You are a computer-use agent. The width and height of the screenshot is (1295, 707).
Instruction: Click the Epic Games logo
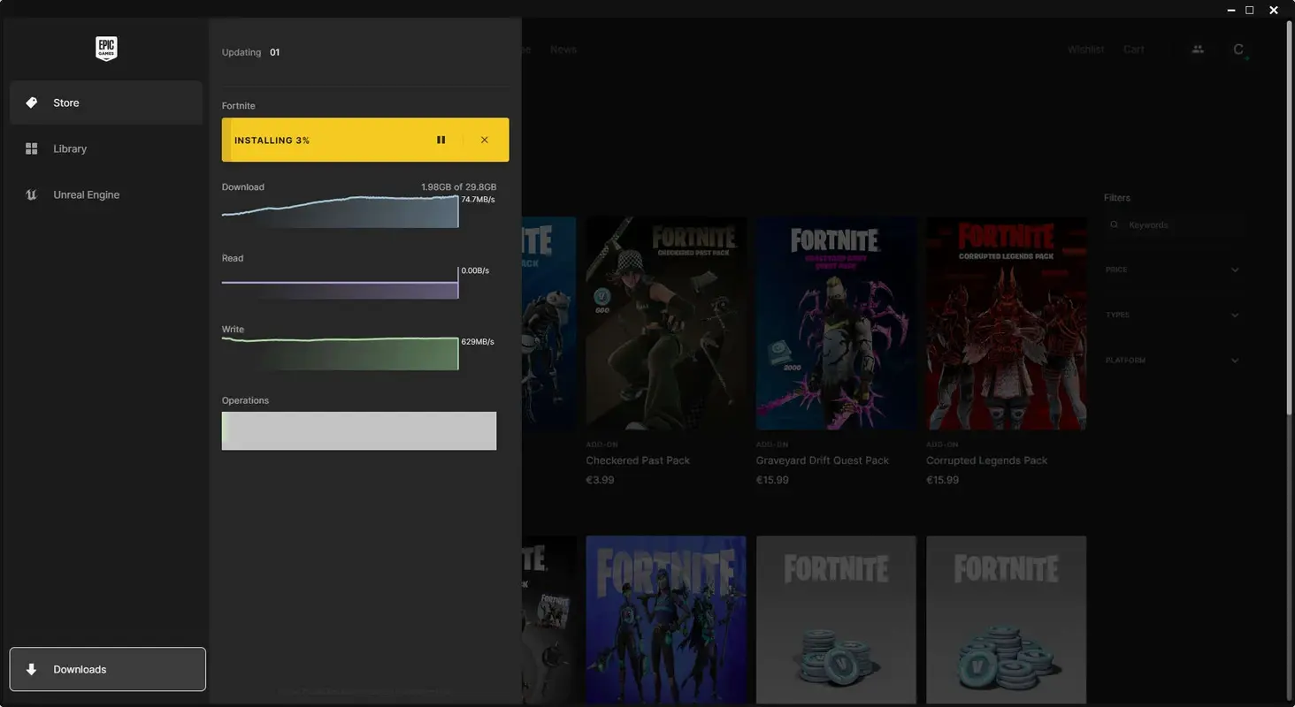click(105, 48)
